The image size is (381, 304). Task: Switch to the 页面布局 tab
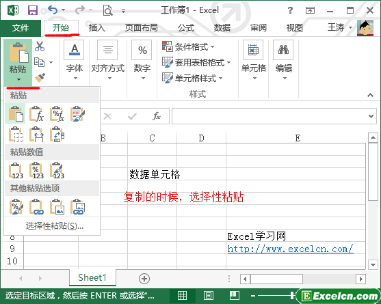pyautogui.click(x=141, y=27)
